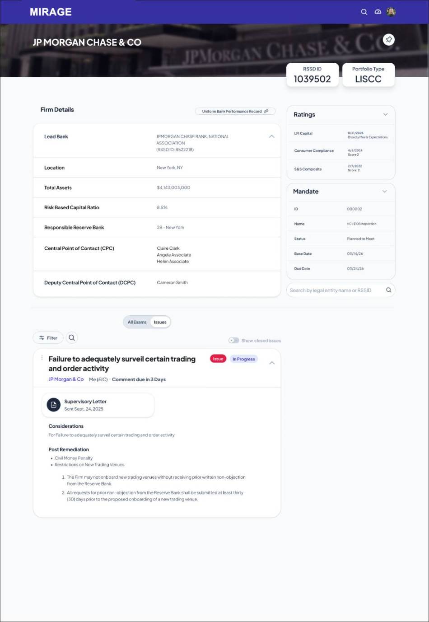Toggle Show closed issues switch

233,341
